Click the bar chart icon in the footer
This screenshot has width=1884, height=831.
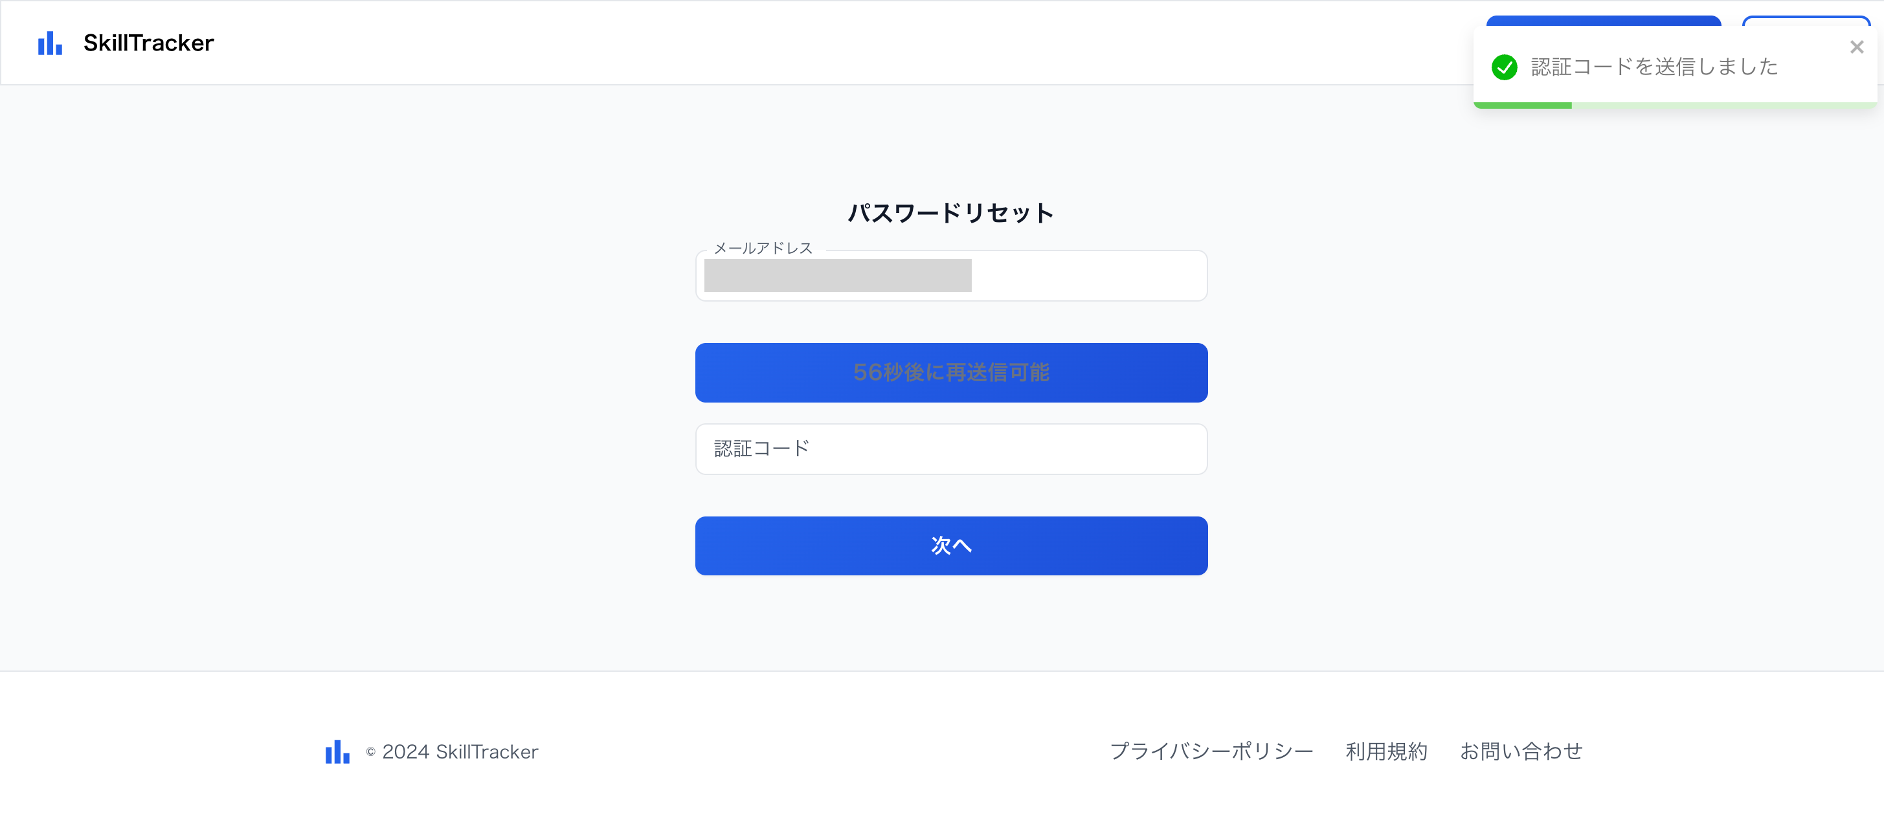click(337, 751)
